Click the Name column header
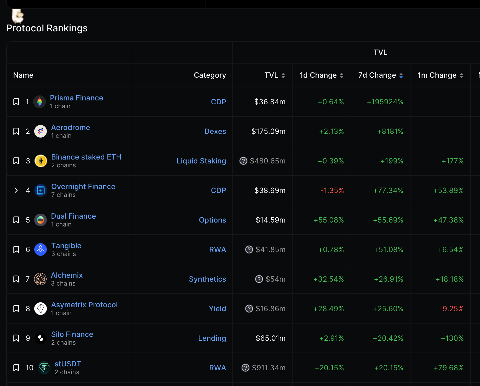This screenshot has height=386, width=480. click(23, 75)
